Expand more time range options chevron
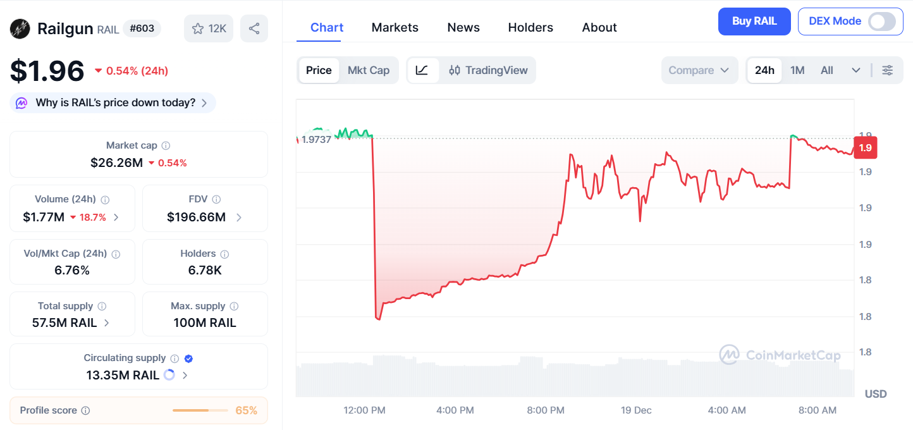 pyautogui.click(x=856, y=70)
